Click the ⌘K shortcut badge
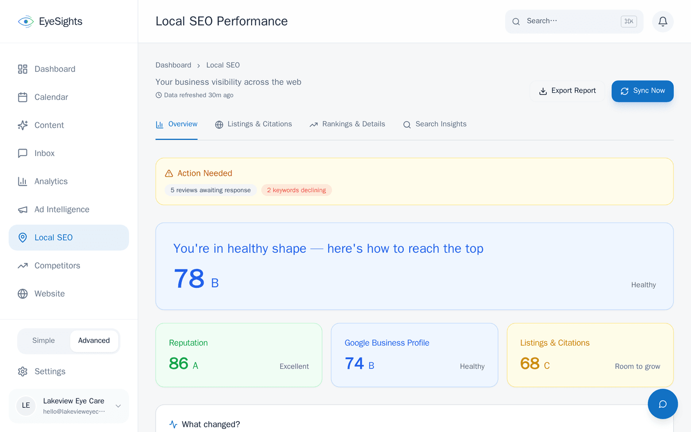Image resolution: width=691 pixels, height=432 pixels. tap(629, 22)
